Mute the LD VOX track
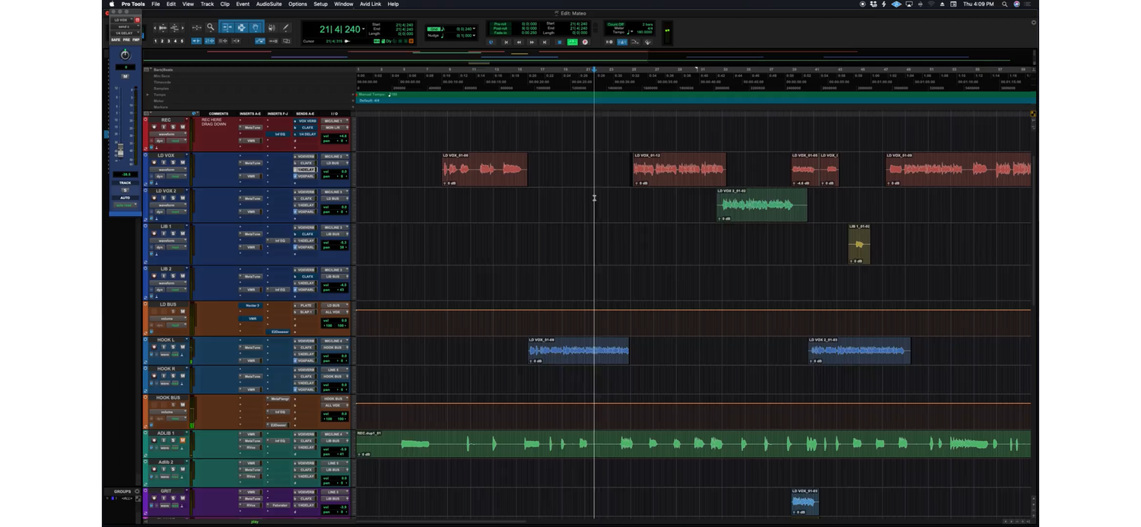This screenshot has height=527, width=1141. 183,163
